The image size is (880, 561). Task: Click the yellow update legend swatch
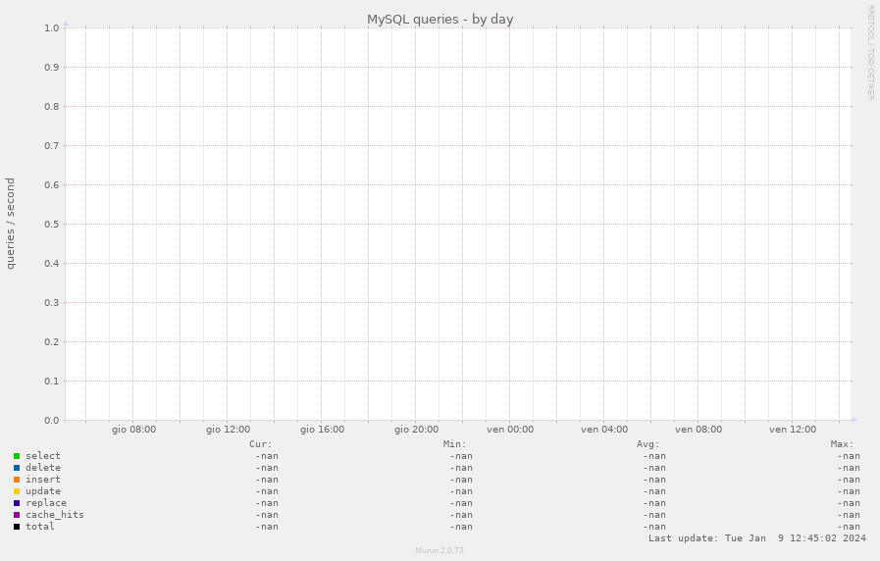pos(17,491)
